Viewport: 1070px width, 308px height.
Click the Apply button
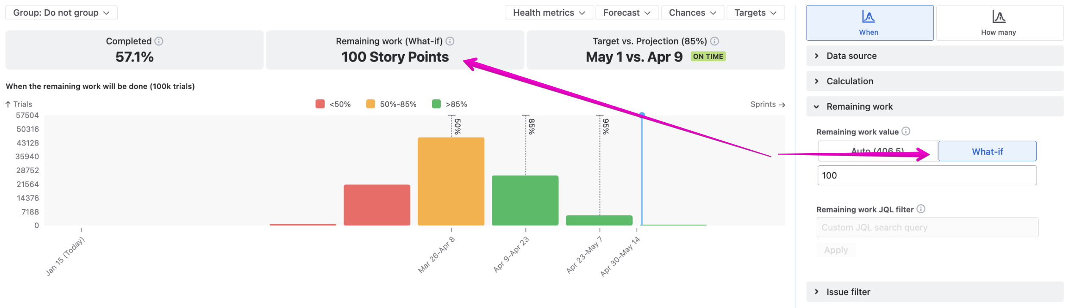coord(836,250)
